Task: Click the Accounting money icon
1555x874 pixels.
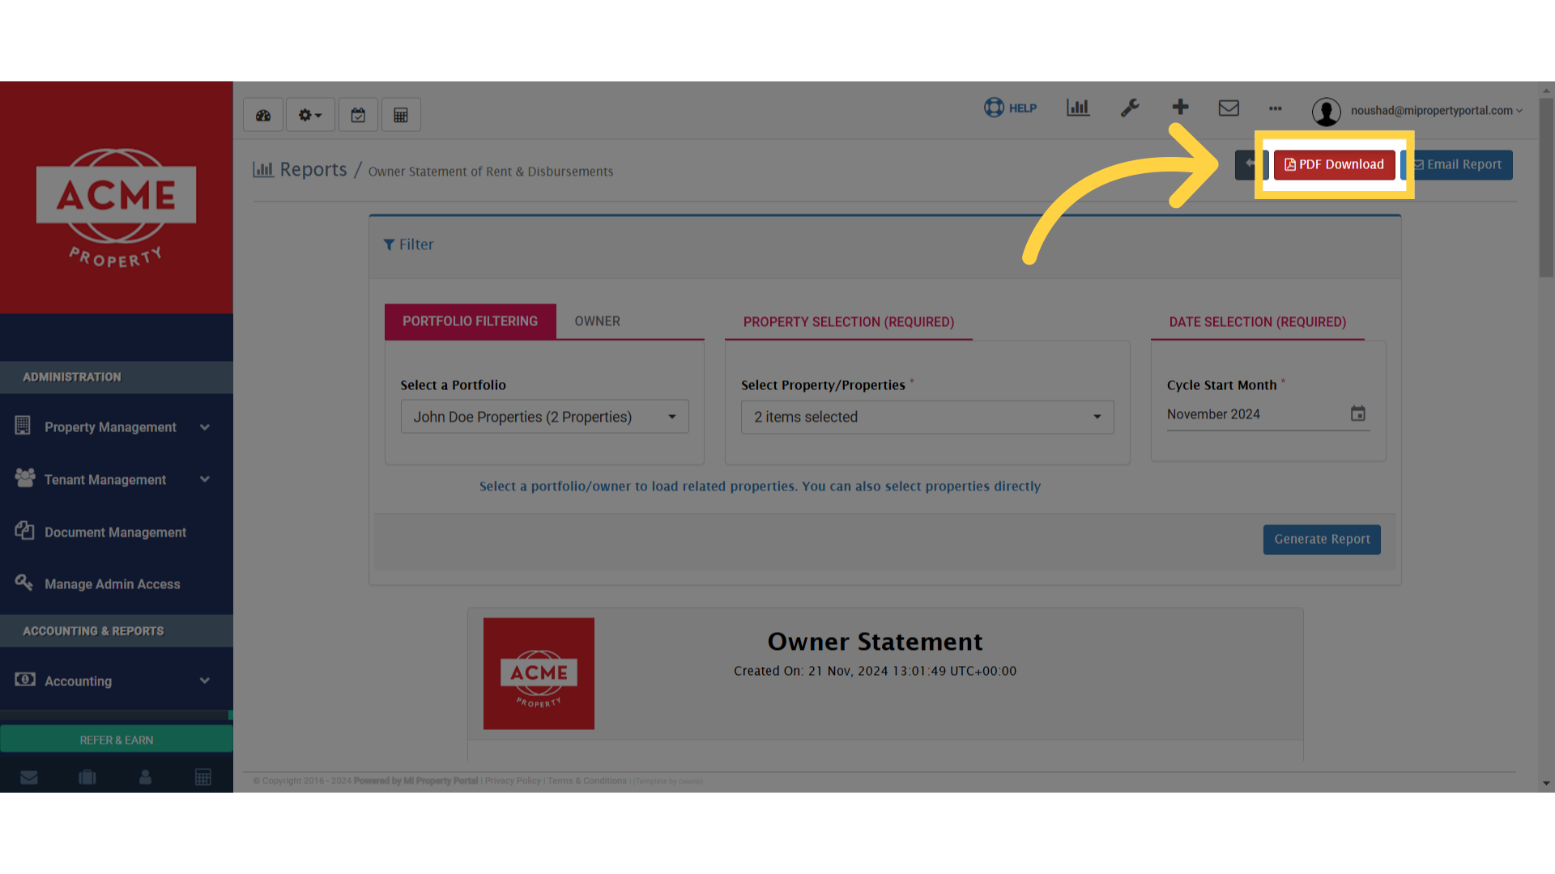Action: click(x=25, y=679)
